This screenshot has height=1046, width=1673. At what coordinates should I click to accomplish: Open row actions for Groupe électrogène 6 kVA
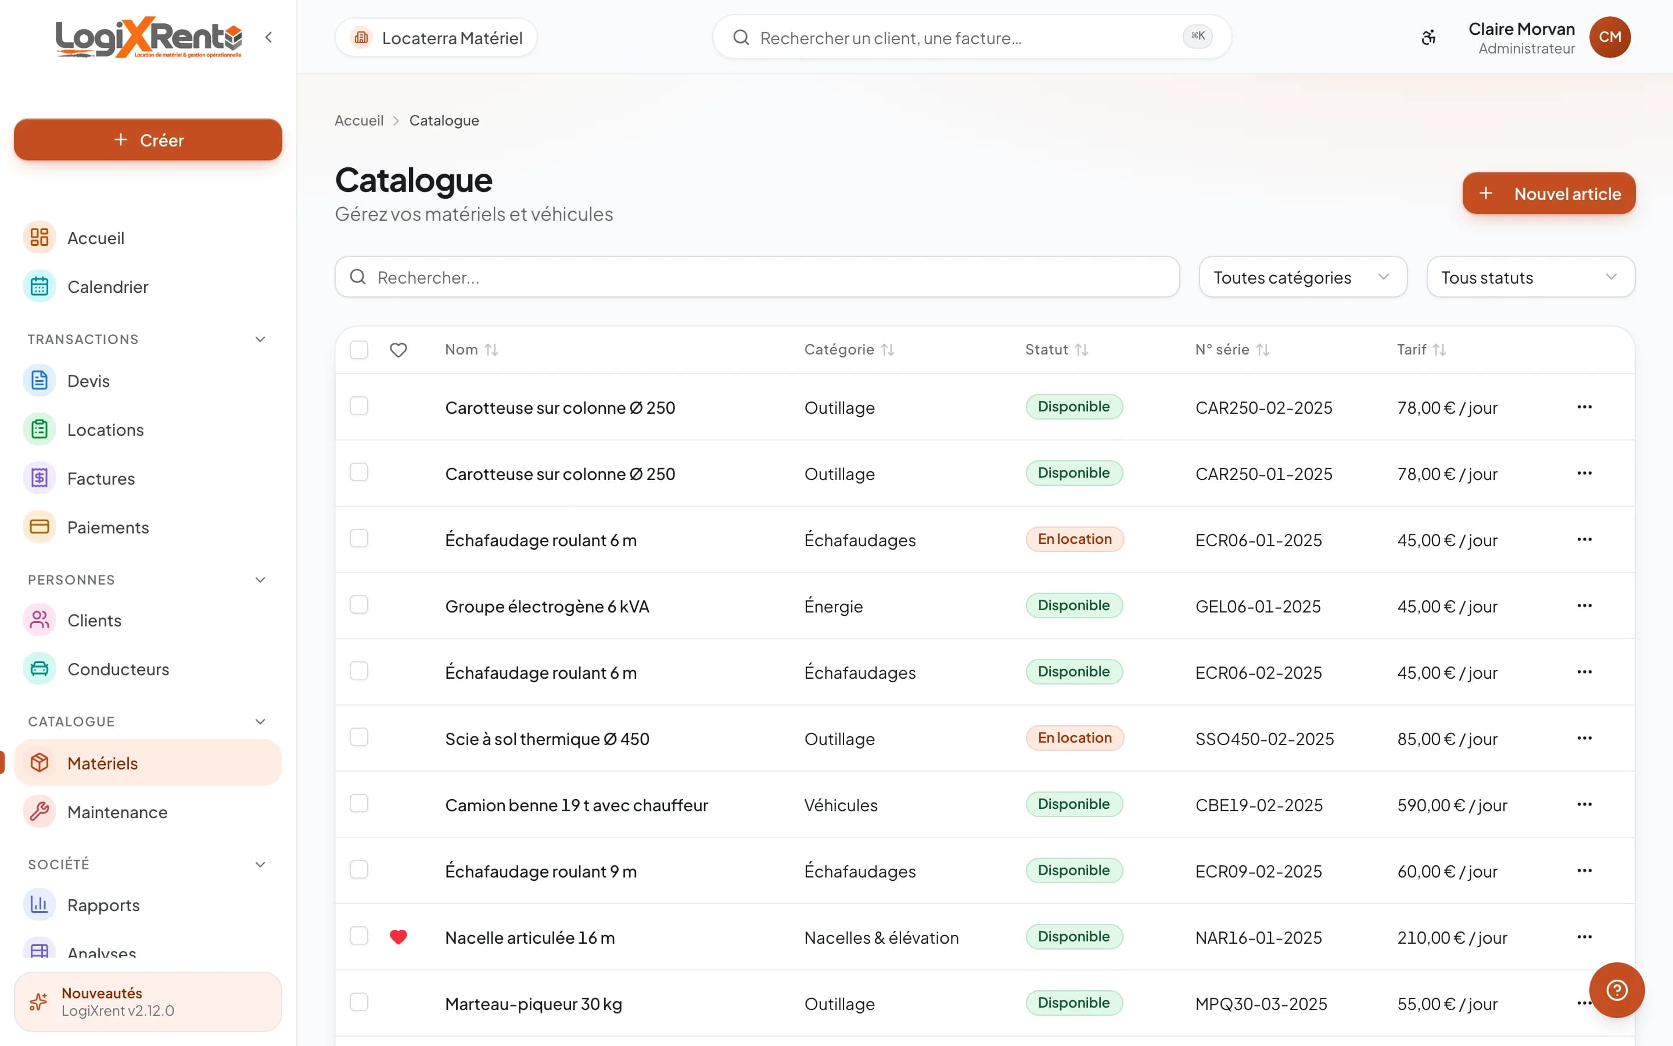click(1585, 606)
